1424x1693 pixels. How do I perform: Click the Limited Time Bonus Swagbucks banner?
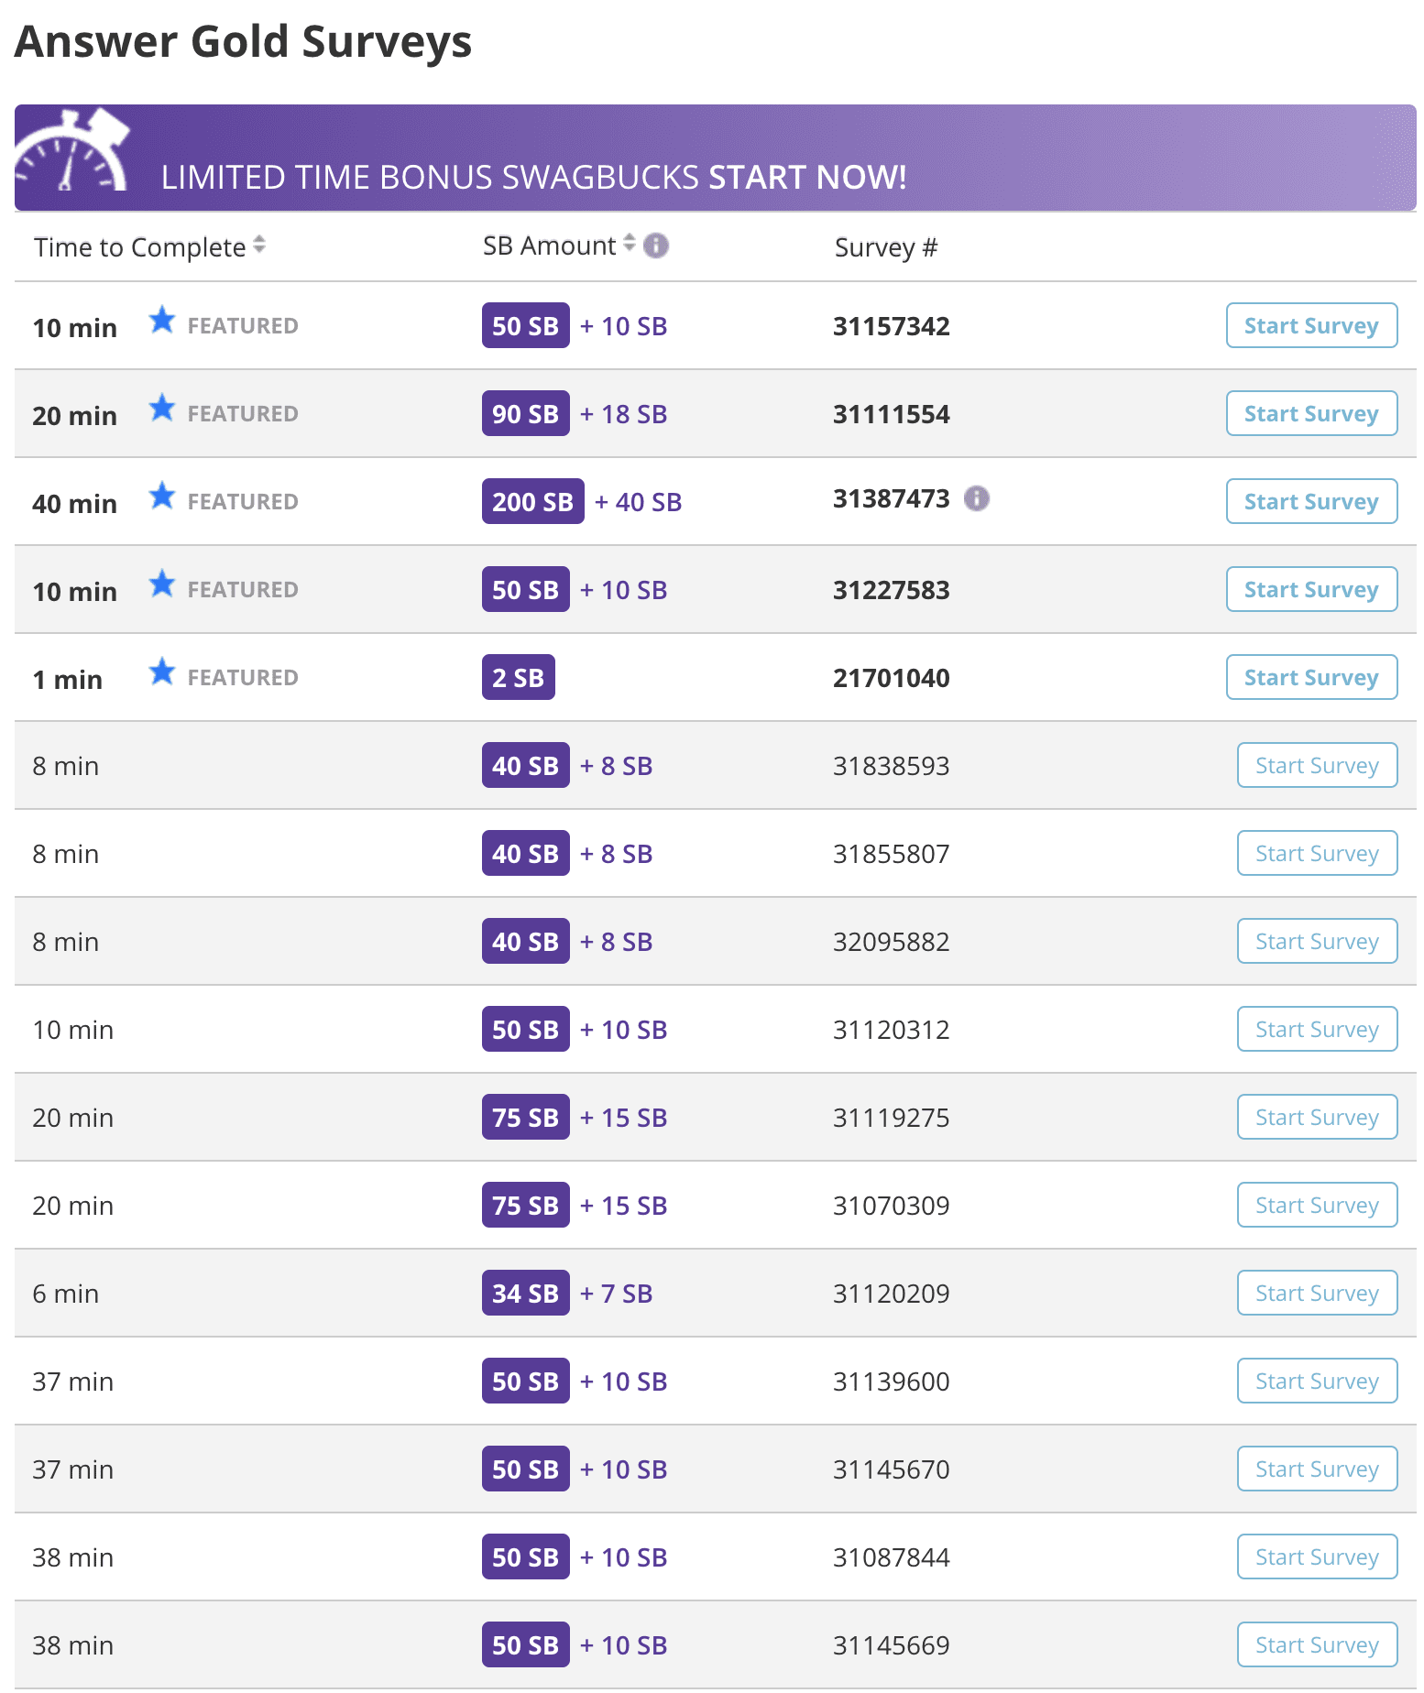pos(716,158)
